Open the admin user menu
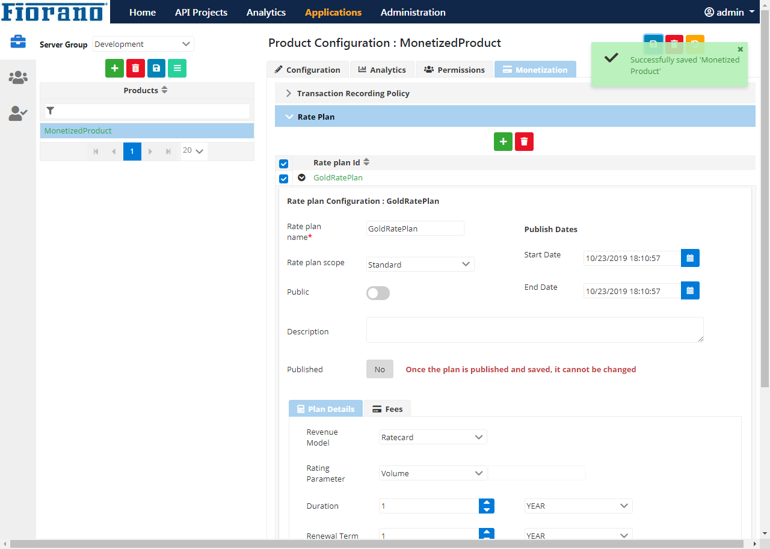This screenshot has height=549, width=770. click(730, 12)
